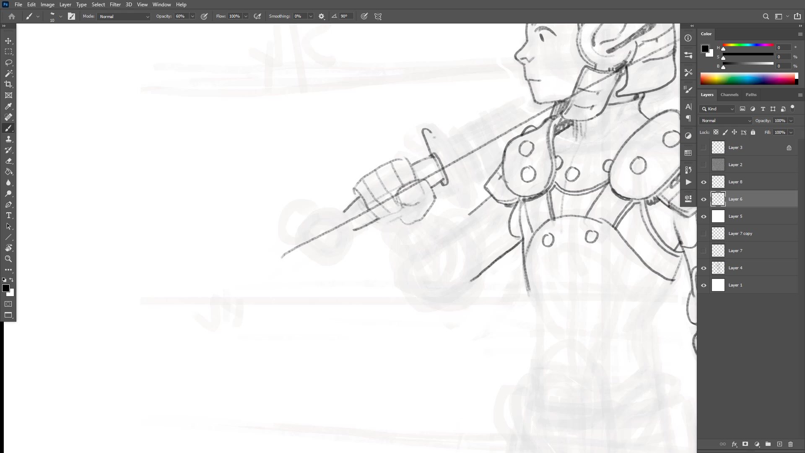Select the Horizontal Type tool
Image resolution: width=805 pixels, height=453 pixels.
click(8, 216)
